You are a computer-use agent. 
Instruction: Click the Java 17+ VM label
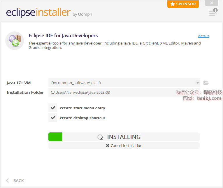(x=19, y=83)
